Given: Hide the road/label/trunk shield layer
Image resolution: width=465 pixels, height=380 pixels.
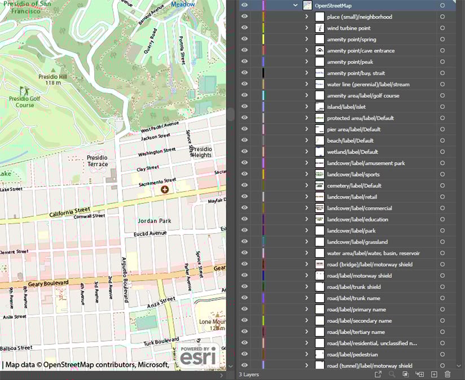Looking at the screenshot, I should (x=244, y=287).
